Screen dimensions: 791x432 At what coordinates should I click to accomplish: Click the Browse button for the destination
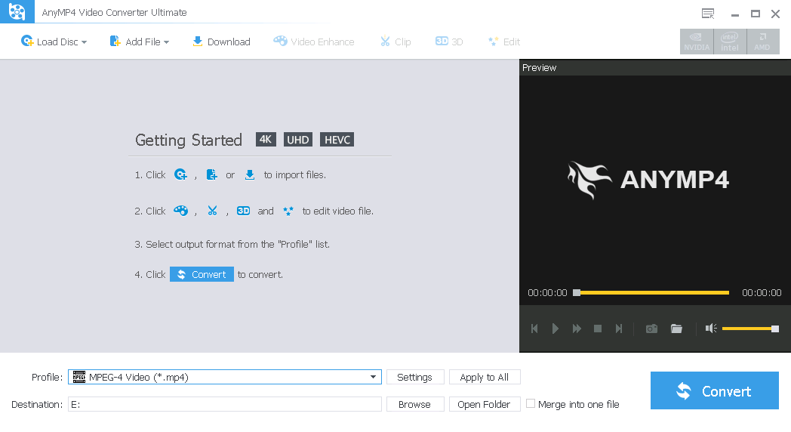414,404
